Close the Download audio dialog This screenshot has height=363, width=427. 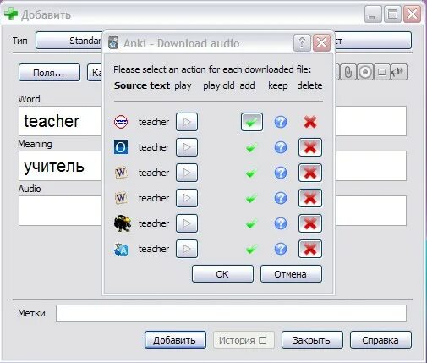[x=321, y=43]
